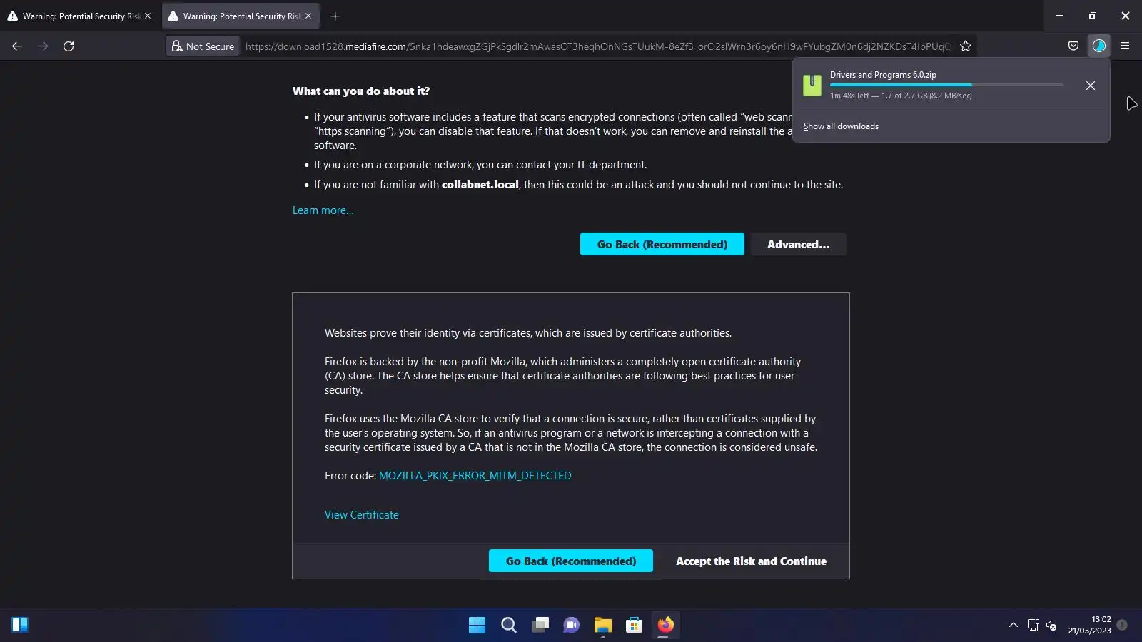Go back to the previous page
The width and height of the screenshot is (1142, 642).
[x=17, y=46]
